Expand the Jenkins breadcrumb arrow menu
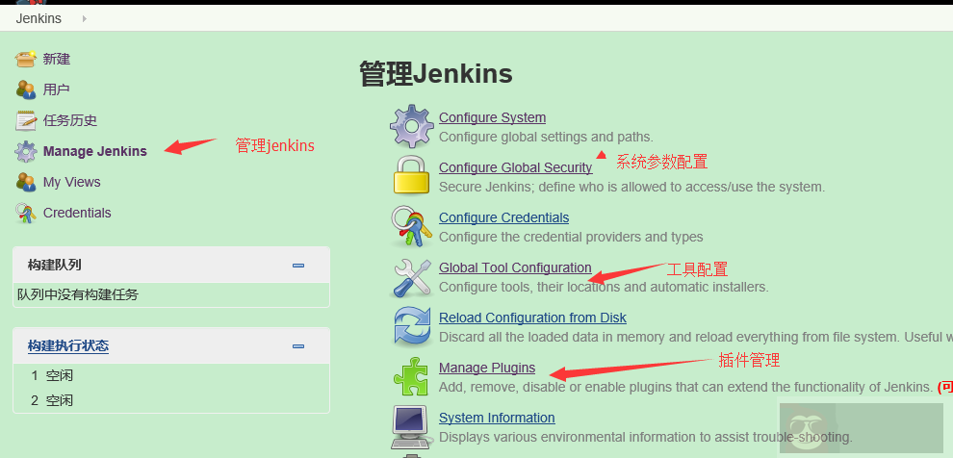The width and height of the screenshot is (953, 458). click(84, 19)
